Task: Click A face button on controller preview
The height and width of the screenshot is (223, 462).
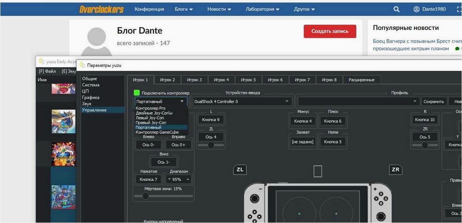Action: click(386, 198)
